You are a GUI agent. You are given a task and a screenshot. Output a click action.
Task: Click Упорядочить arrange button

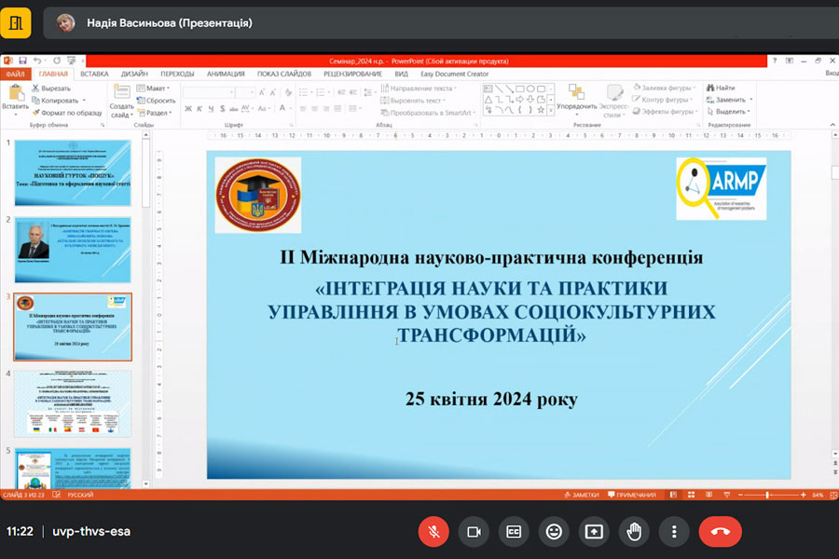[x=576, y=98]
